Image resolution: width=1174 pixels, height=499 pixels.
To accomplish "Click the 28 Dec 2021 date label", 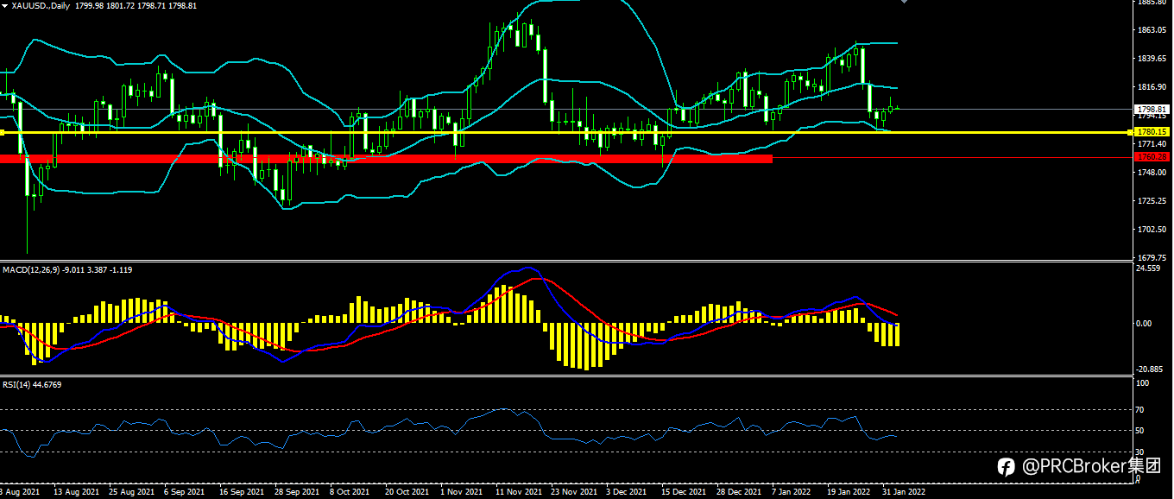I will click(741, 492).
